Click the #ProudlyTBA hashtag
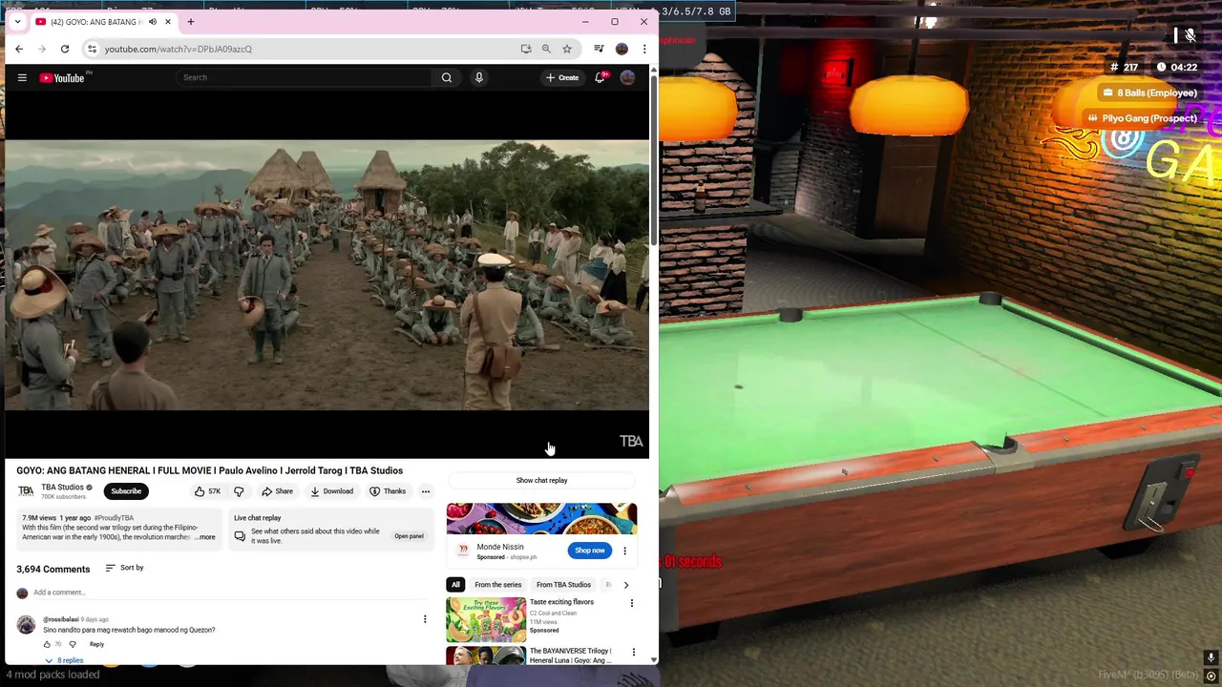The width and height of the screenshot is (1222, 687). tap(114, 518)
